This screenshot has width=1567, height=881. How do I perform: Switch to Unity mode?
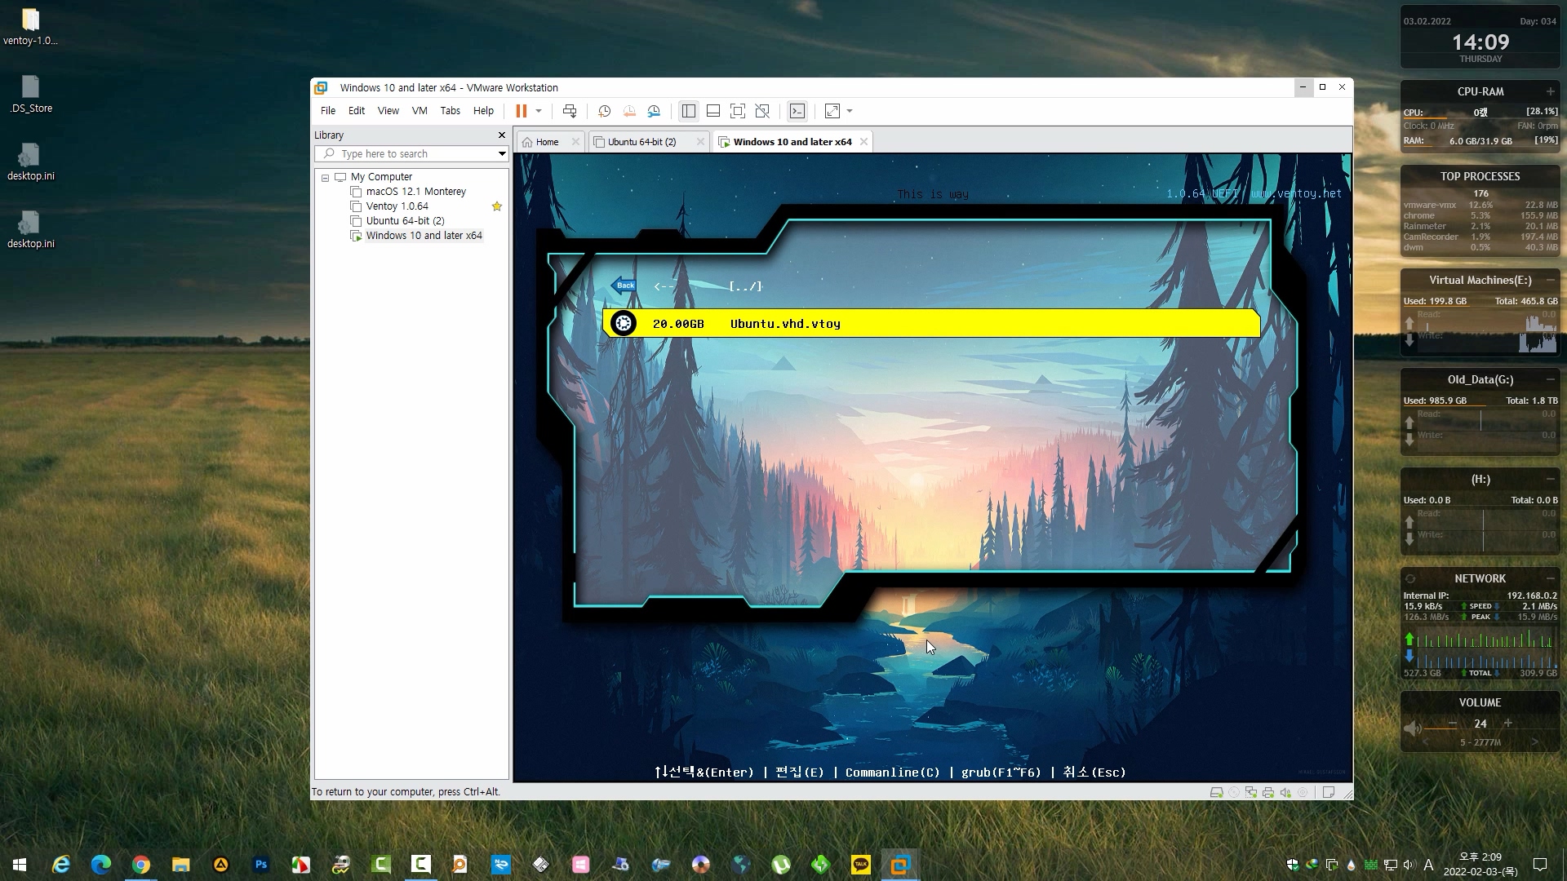[762, 111]
